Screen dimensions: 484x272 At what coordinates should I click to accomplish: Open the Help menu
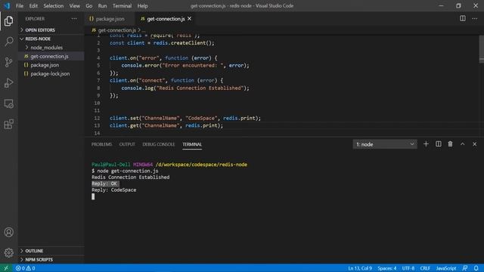point(142,6)
